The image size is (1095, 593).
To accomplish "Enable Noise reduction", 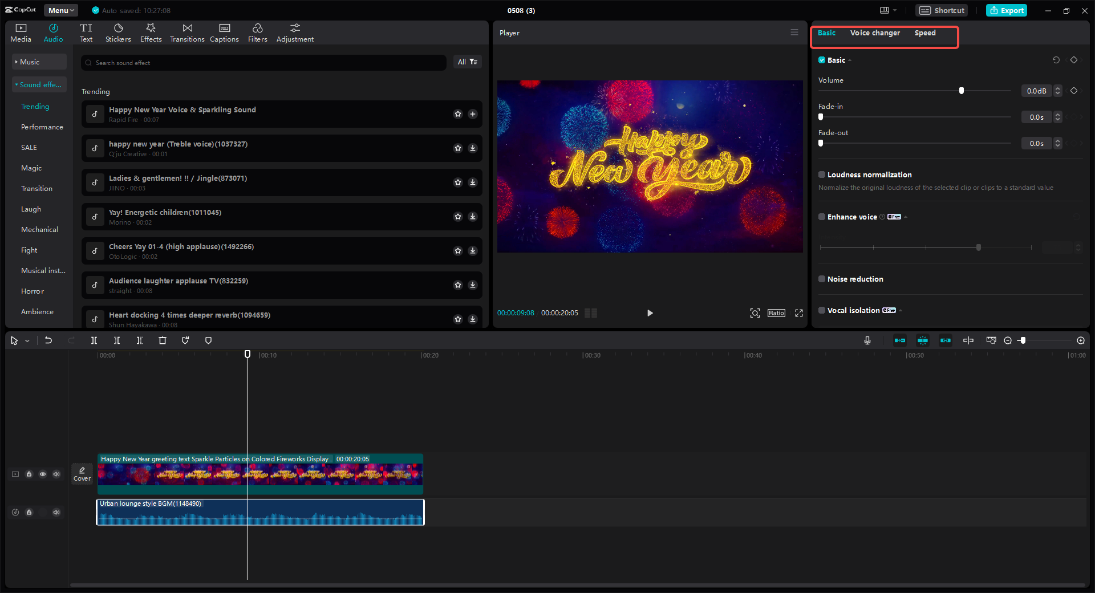I will coord(822,279).
